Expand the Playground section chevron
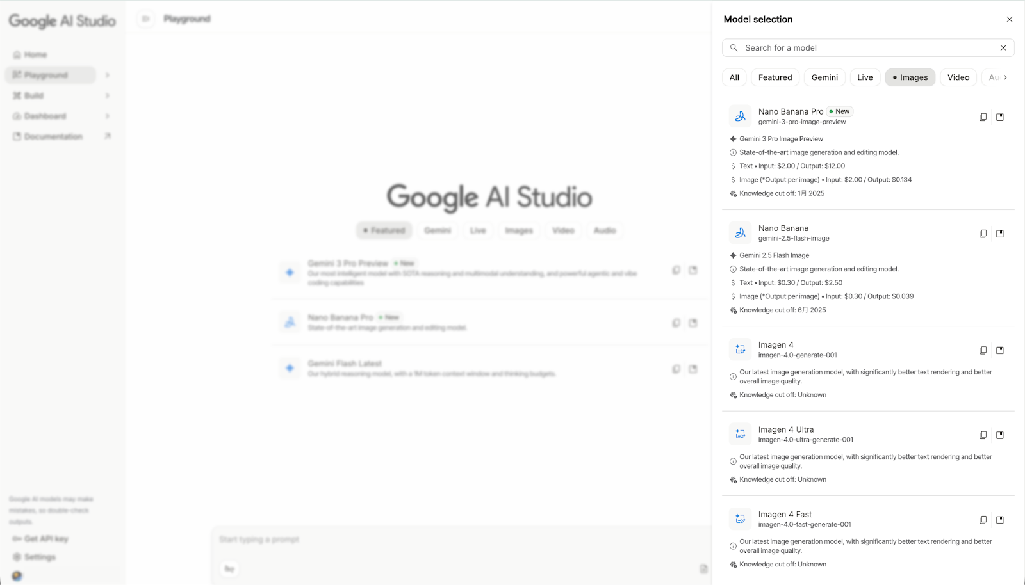1025x585 pixels. (107, 75)
